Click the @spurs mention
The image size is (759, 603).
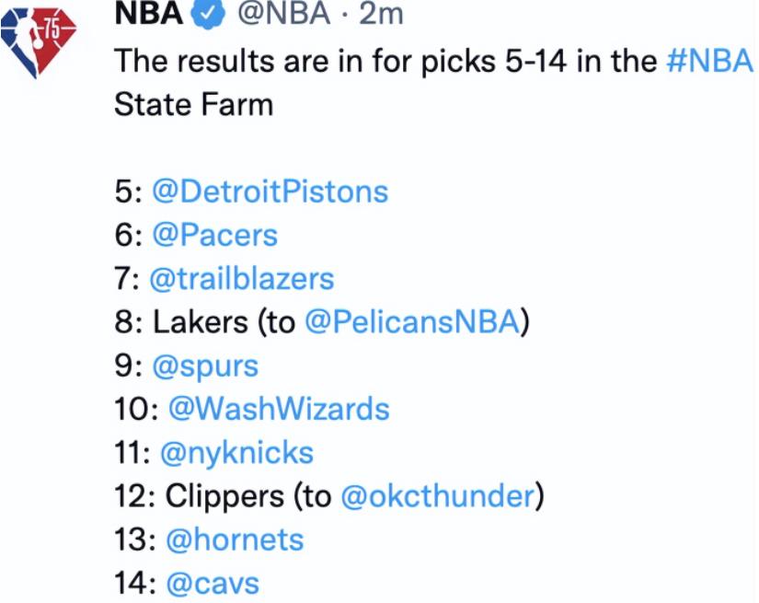point(205,365)
